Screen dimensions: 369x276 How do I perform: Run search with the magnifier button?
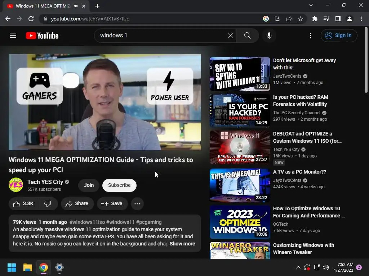(247, 36)
